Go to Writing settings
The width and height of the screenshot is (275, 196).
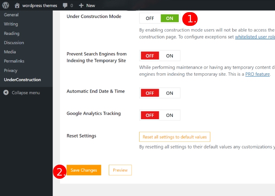[x=11, y=24]
